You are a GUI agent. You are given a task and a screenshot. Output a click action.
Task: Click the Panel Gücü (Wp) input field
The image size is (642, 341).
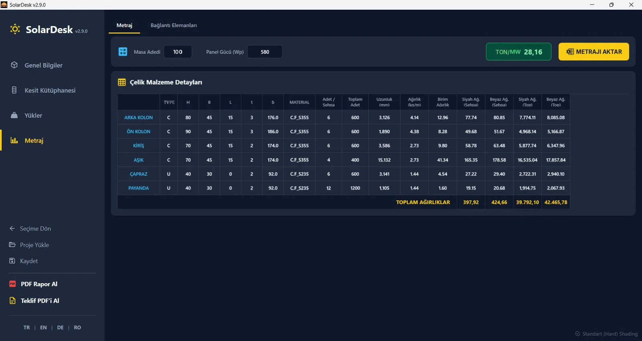click(x=265, y=52)
